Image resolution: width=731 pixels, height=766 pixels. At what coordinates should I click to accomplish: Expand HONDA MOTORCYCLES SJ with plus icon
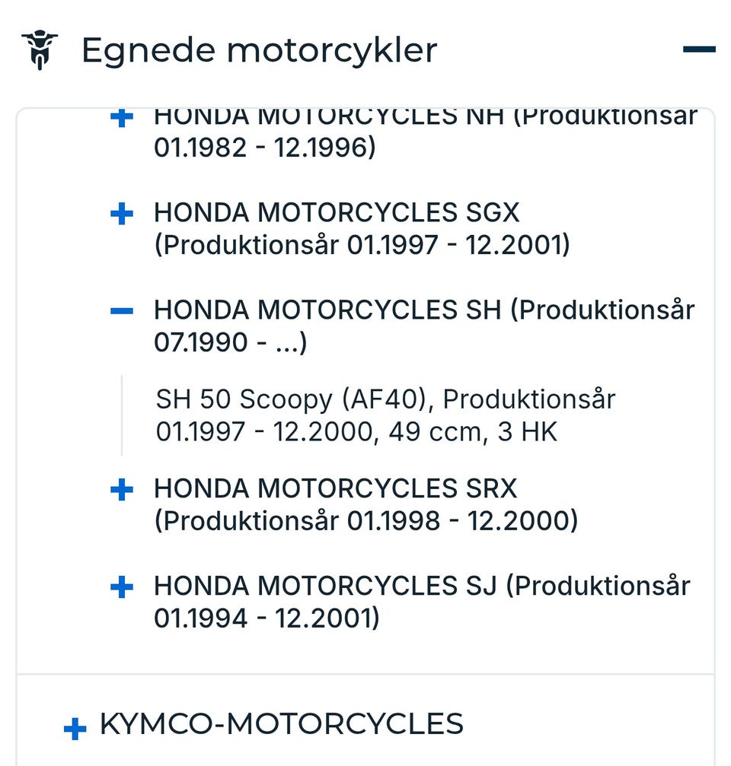[122, 587]
